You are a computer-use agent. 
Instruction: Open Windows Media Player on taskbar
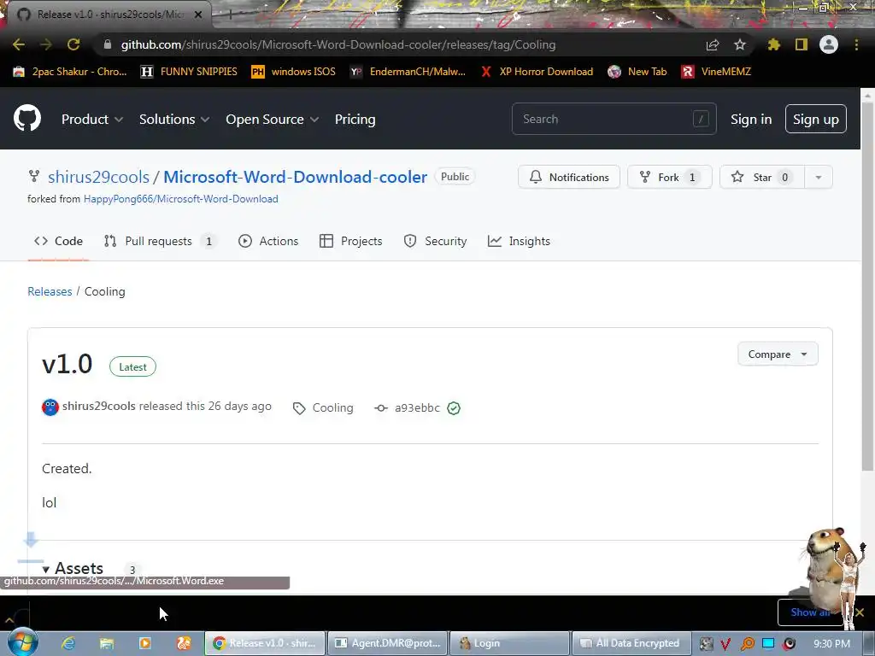(144, 643)
